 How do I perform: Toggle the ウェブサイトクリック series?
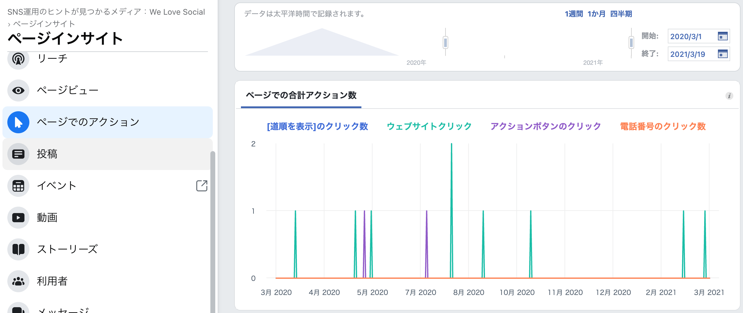tap(429, 126)
